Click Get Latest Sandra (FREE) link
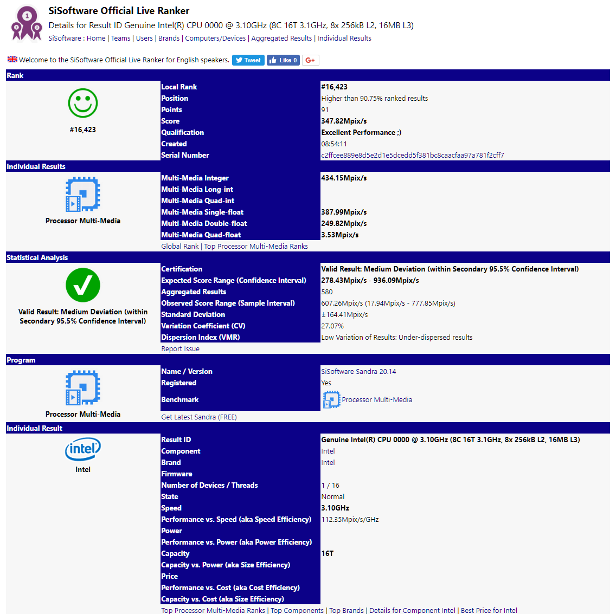 click(x=199, y=417)
